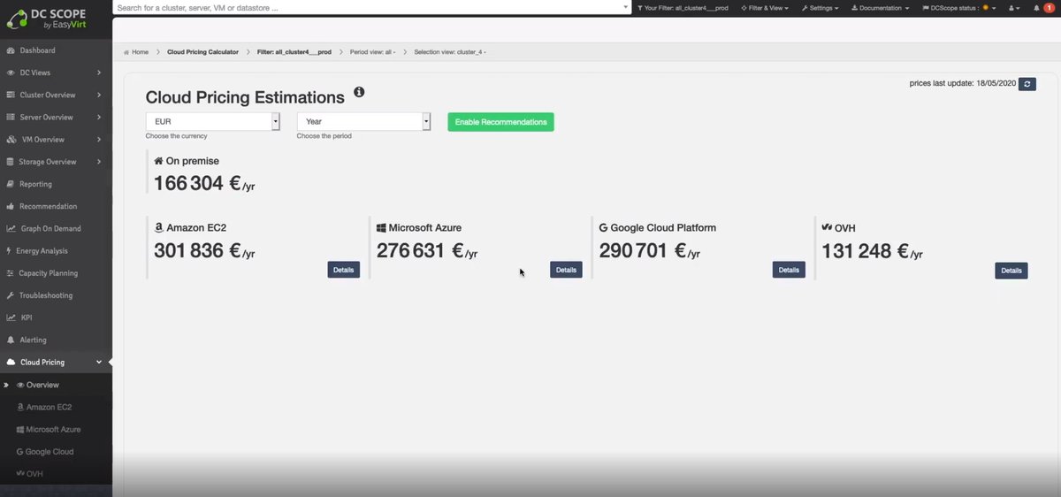
Task: Click the Energy Analysis bolt icon
Action: (9, 251)
